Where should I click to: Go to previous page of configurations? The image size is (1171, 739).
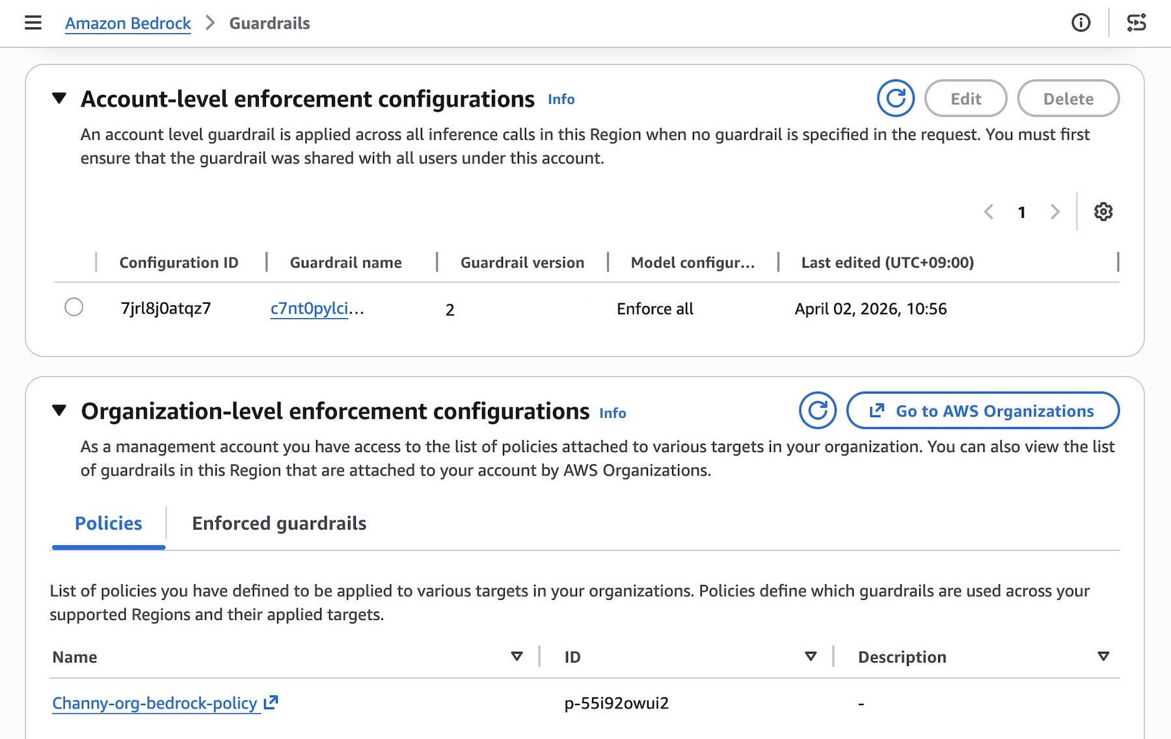pos(989,212)
